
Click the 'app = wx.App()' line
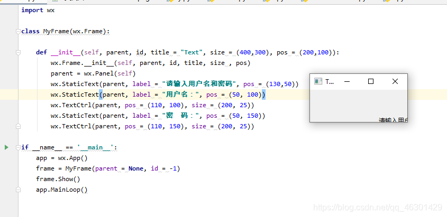62,158
